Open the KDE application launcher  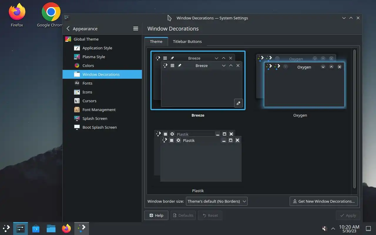[6, 228]
